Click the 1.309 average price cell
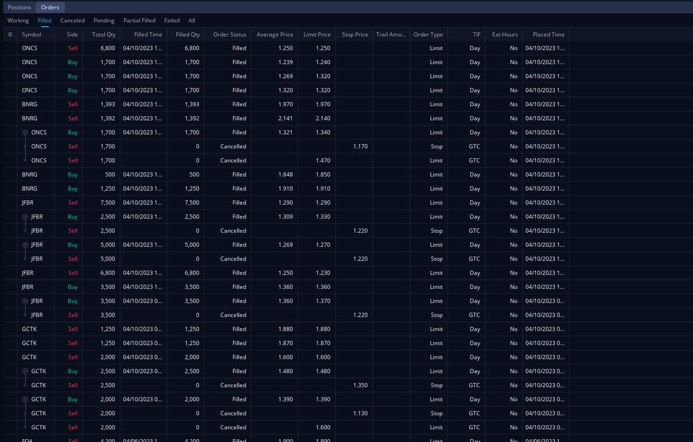693x442 pixels. [285, 217]
